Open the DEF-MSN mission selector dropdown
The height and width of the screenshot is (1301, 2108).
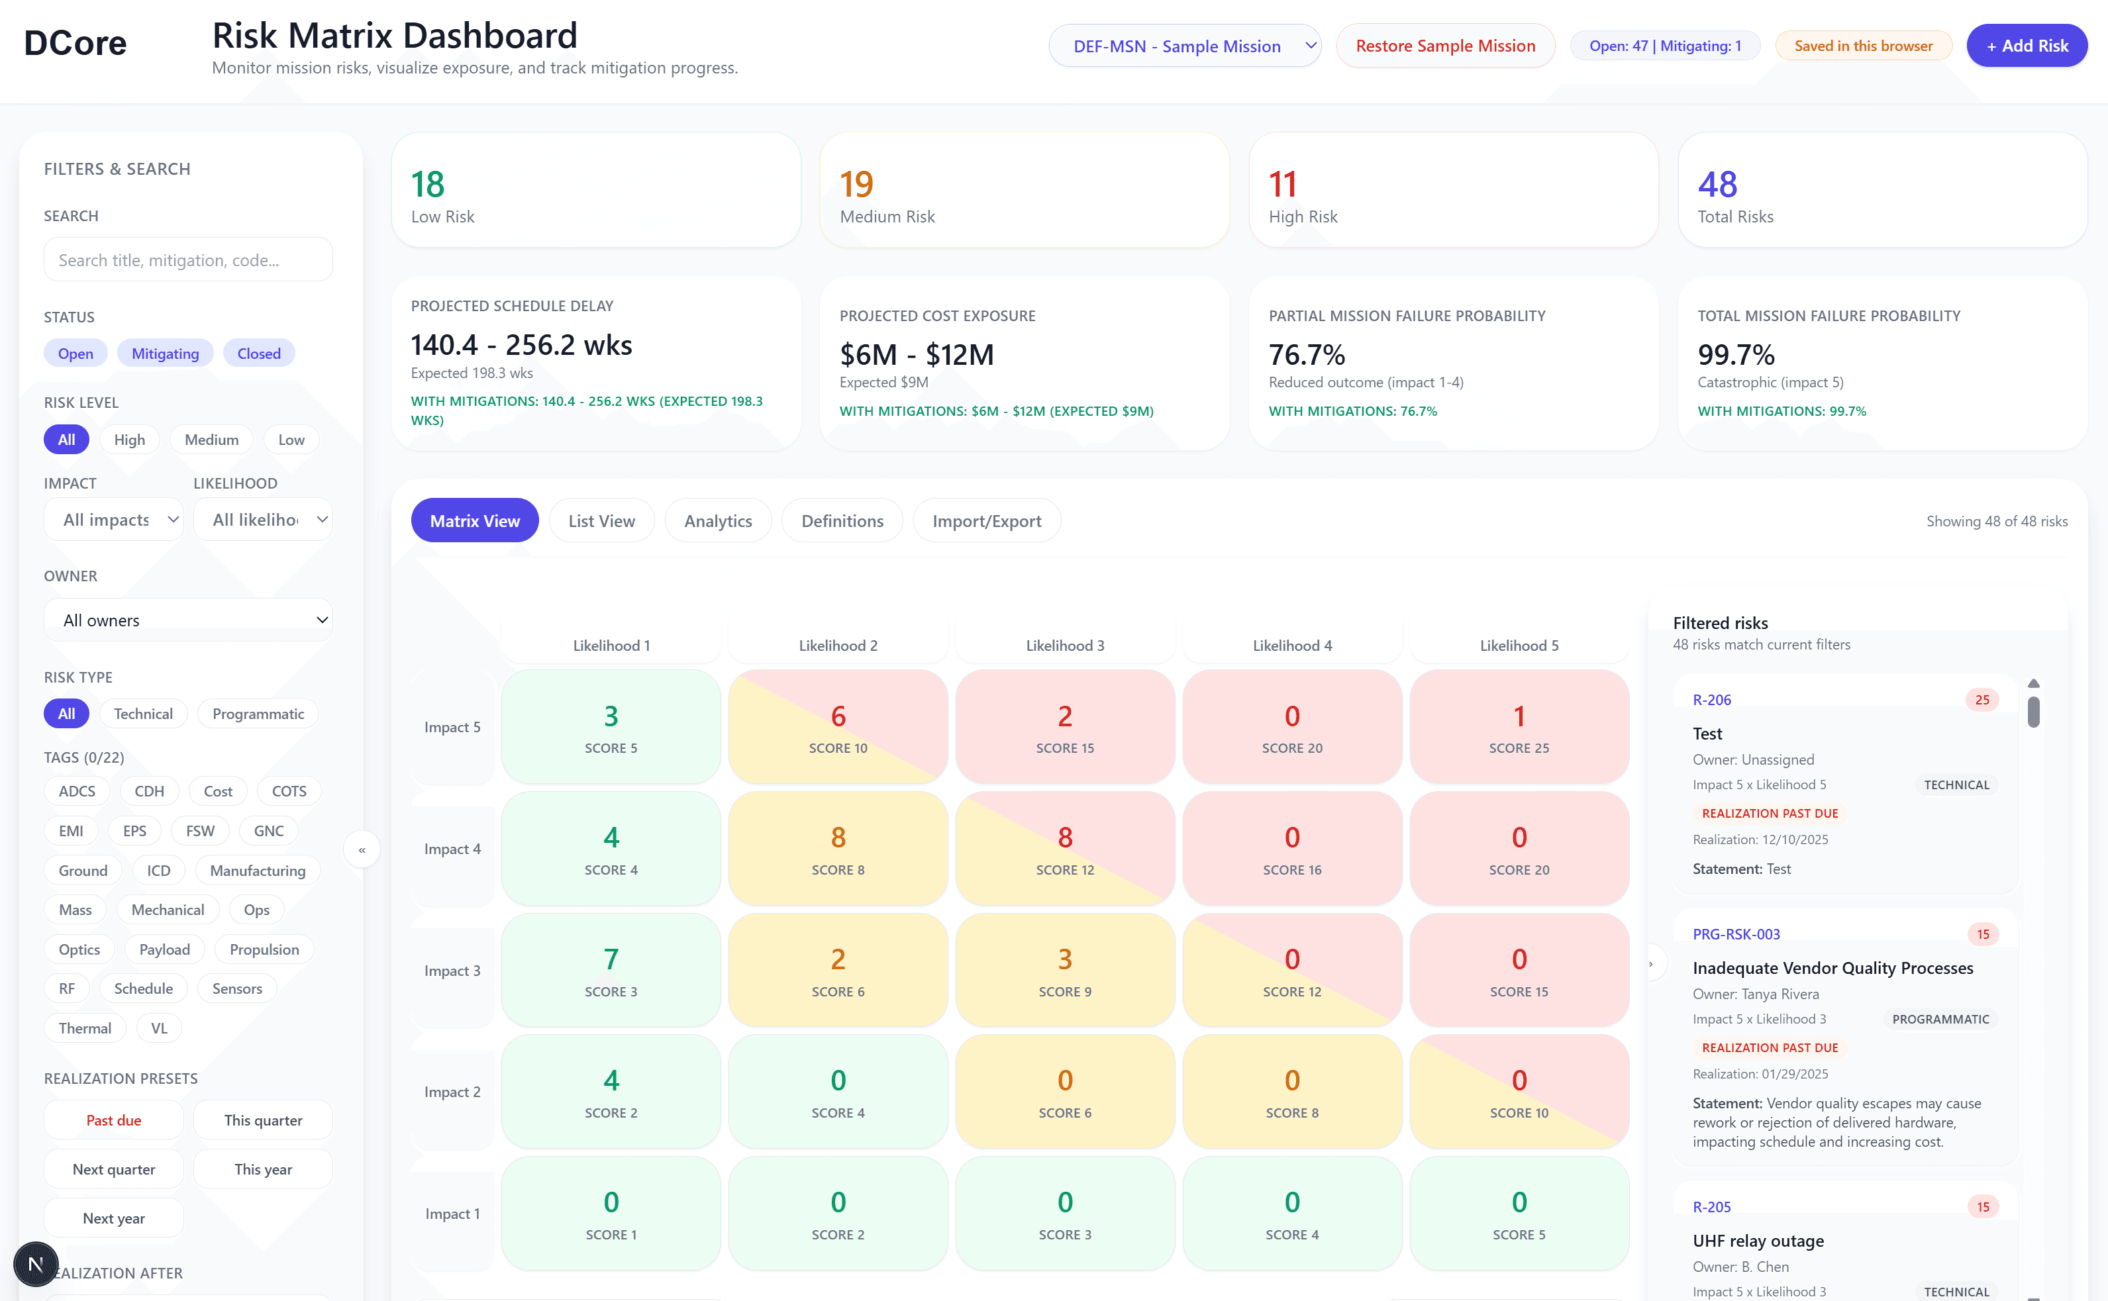pos(1185,46)
